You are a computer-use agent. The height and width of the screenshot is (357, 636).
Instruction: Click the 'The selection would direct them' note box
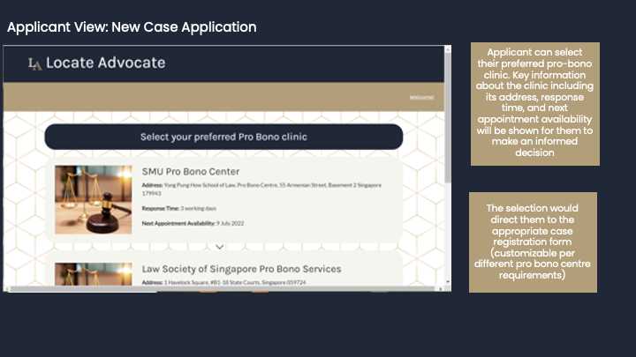pyautogui.click(x=533, y=242)
